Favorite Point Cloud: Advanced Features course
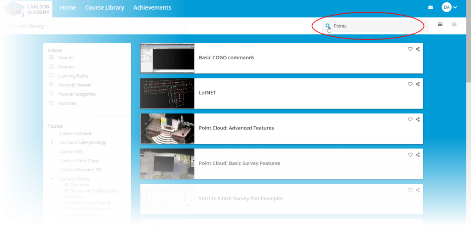Image resolution: width=471 pixels, height=226 pixels. [x=410, y=119]
